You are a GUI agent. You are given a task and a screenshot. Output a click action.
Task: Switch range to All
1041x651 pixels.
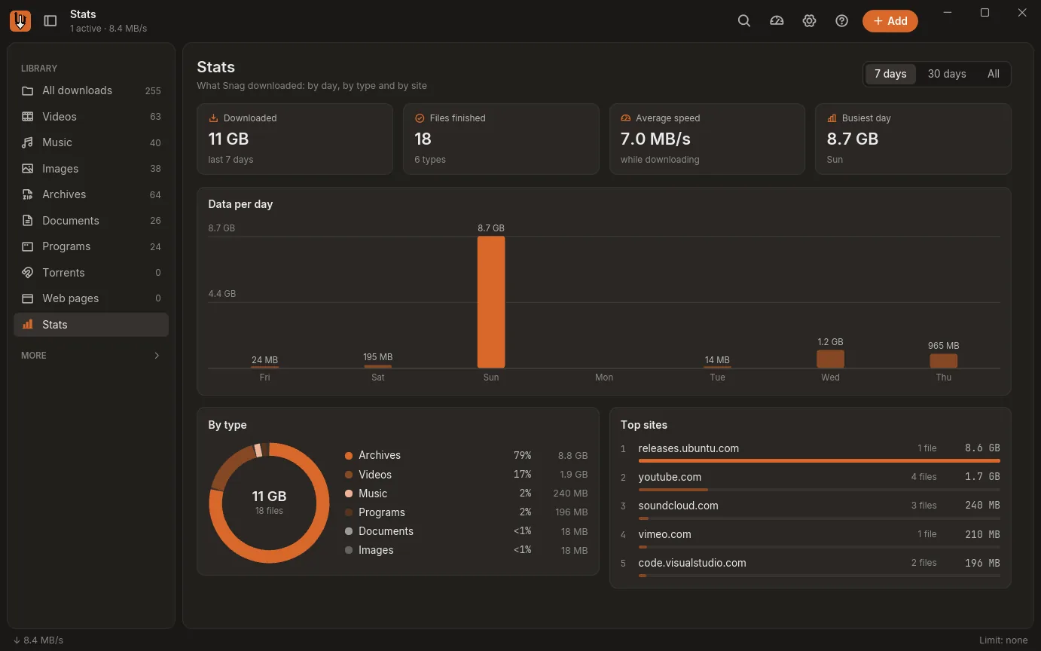(994, 74)
